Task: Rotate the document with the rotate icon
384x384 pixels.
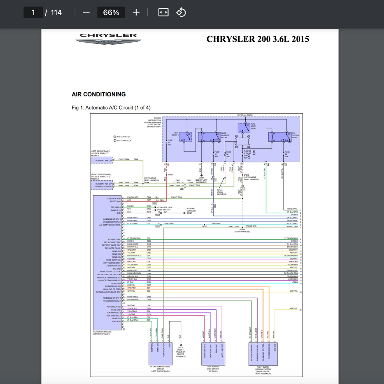Action: [x=181, y=12]
